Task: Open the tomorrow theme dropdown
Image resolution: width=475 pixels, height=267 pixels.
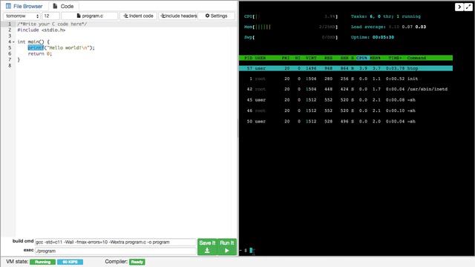Action: coord(22,16)
